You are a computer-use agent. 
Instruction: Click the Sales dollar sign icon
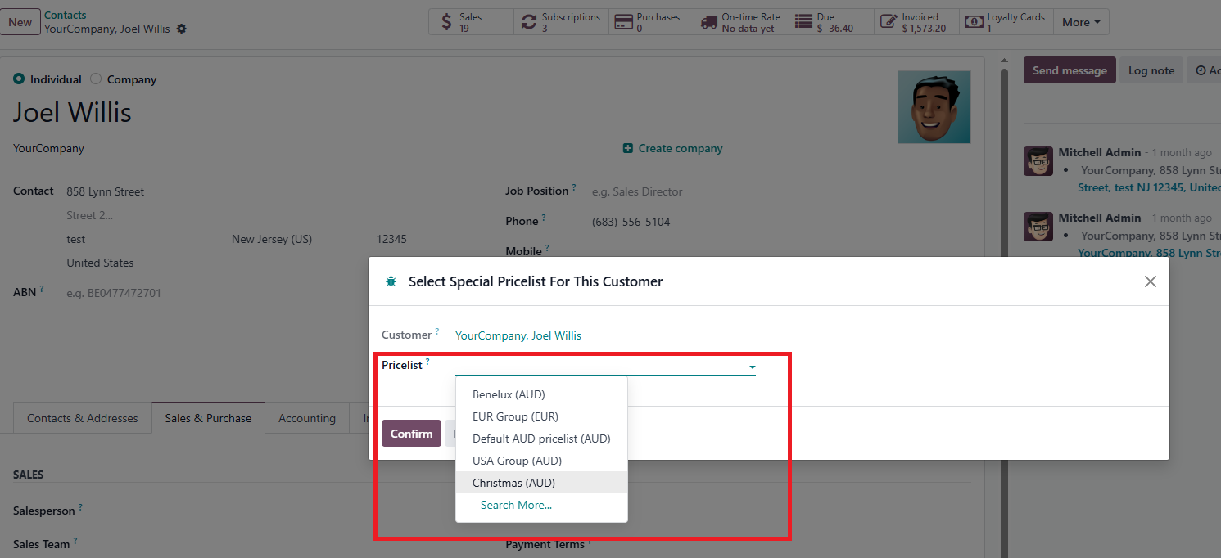click(x=446, y=22)
